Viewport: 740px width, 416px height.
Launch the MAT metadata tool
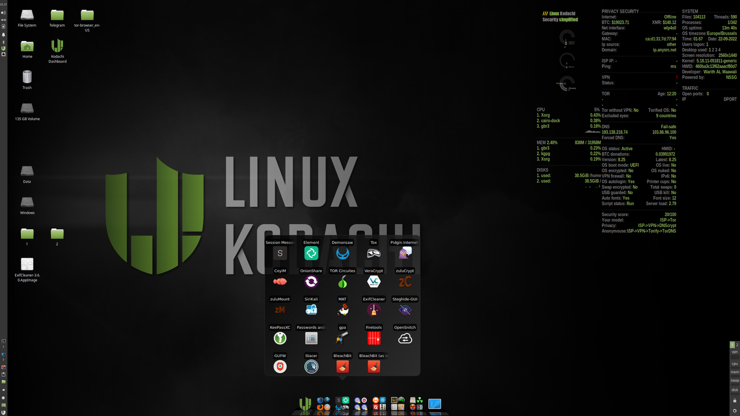342,310
